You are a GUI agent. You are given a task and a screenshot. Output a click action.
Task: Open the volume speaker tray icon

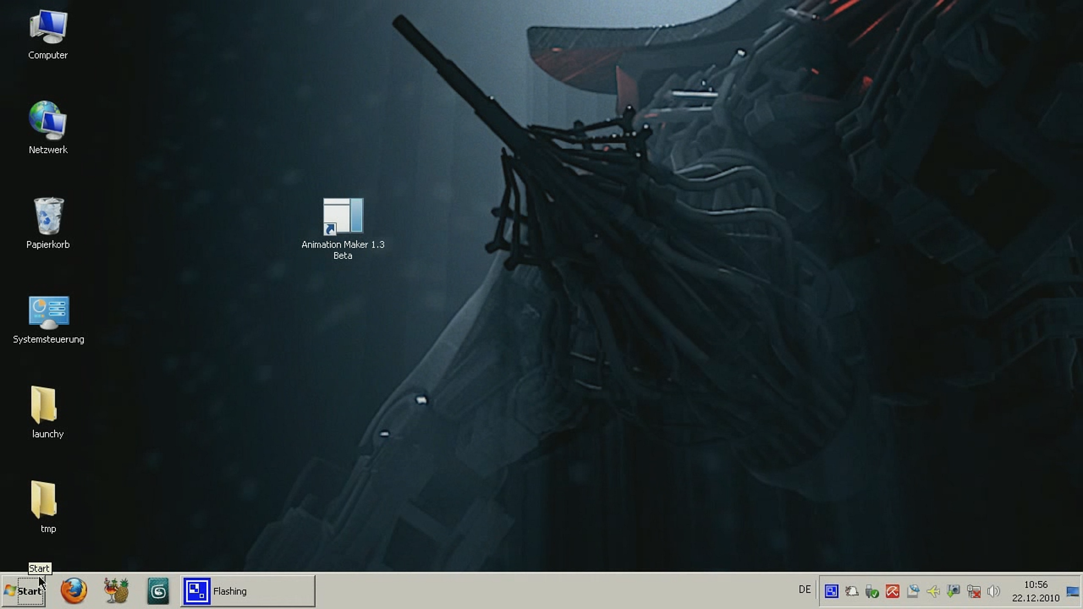994,591
